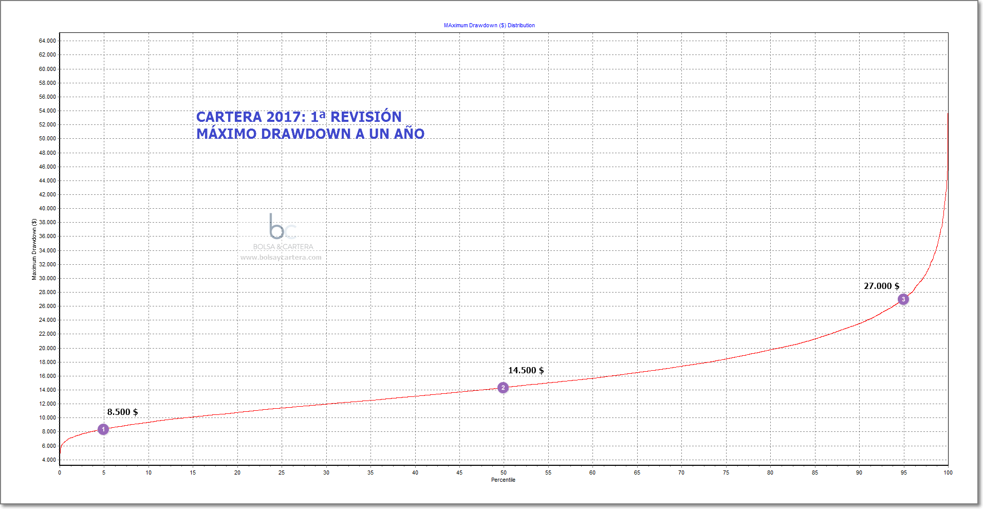The height and width of the screenshot is (509, 983).
Task: Click x-axis tick label '100'
Action: pos(948,472)
